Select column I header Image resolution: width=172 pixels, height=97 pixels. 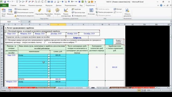(58, 25)
